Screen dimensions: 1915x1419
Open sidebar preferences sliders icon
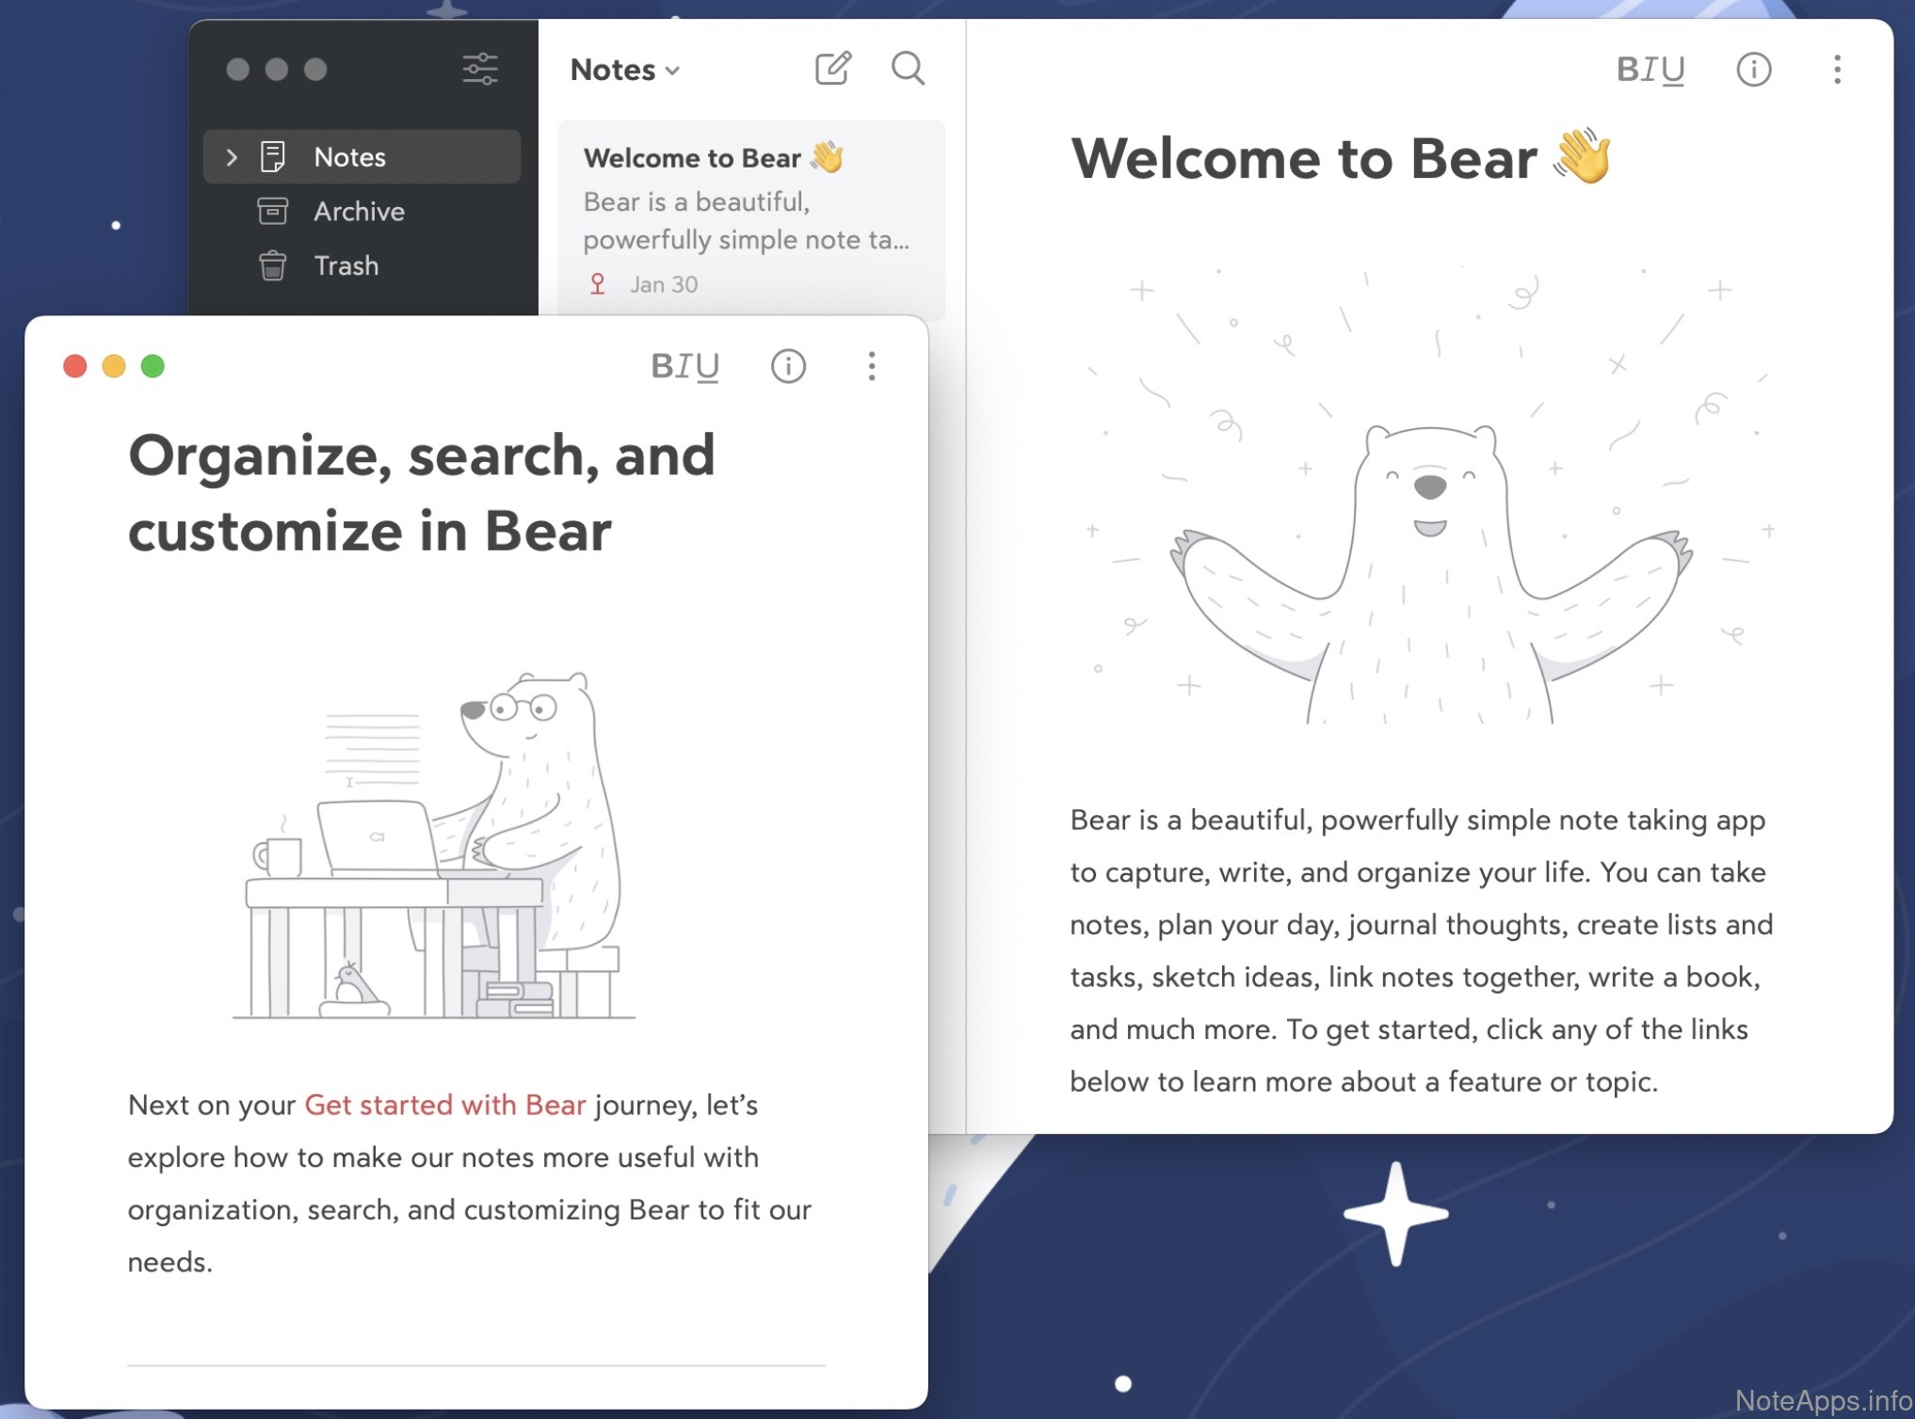tap(479, 69)
